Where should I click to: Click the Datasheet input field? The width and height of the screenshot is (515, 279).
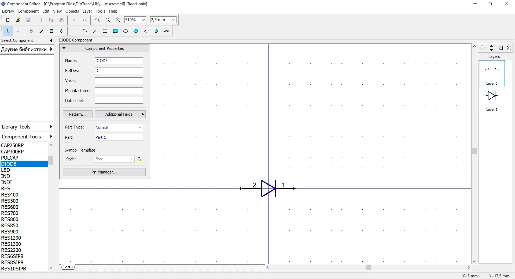click(119, 100)
